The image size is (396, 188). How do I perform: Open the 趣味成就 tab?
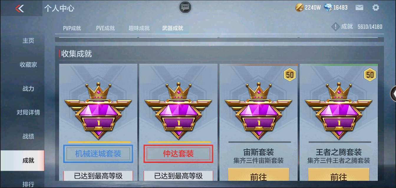click(139, 28)
